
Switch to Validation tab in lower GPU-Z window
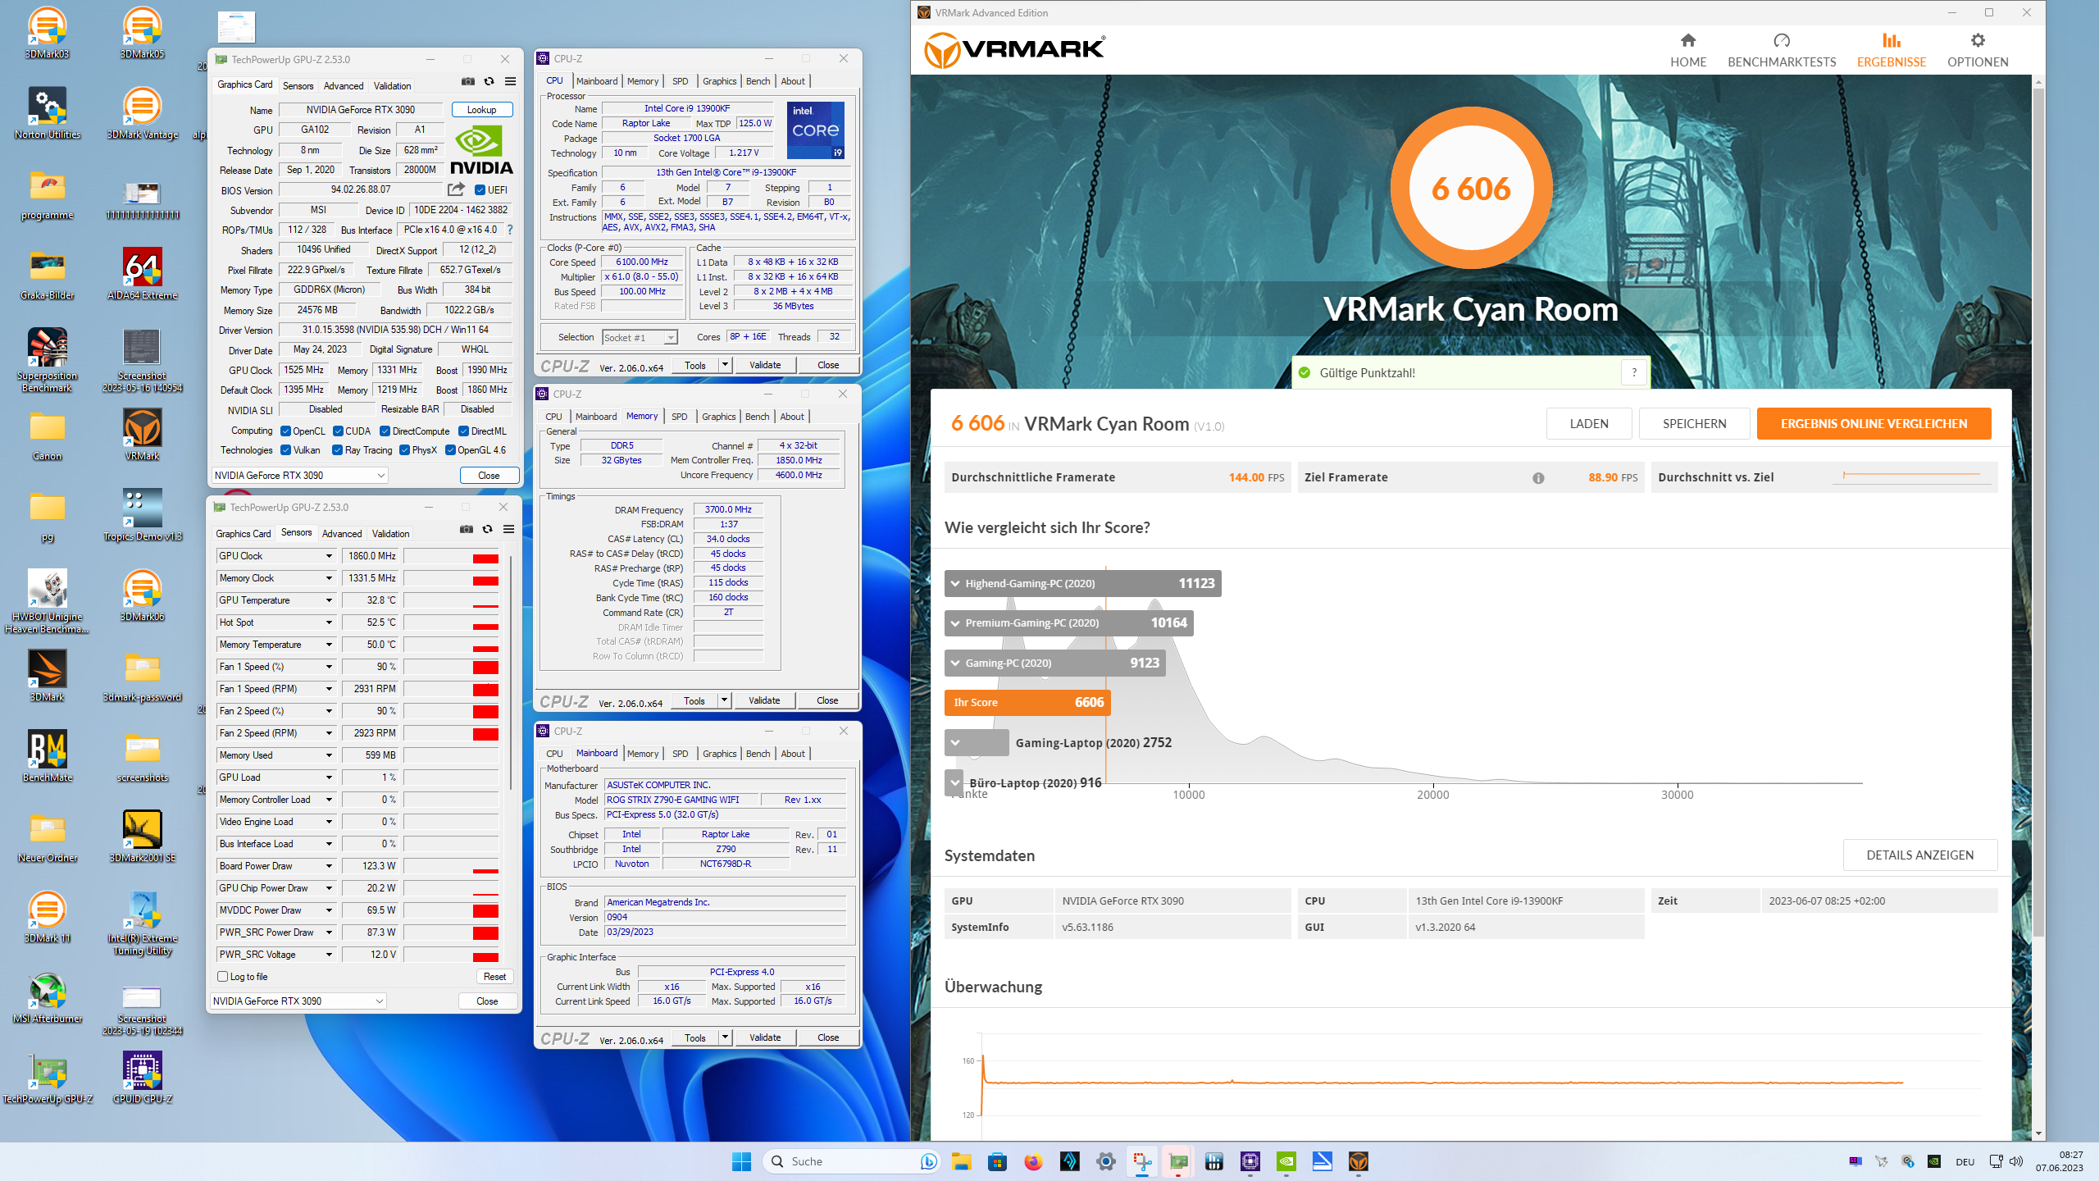390,534
